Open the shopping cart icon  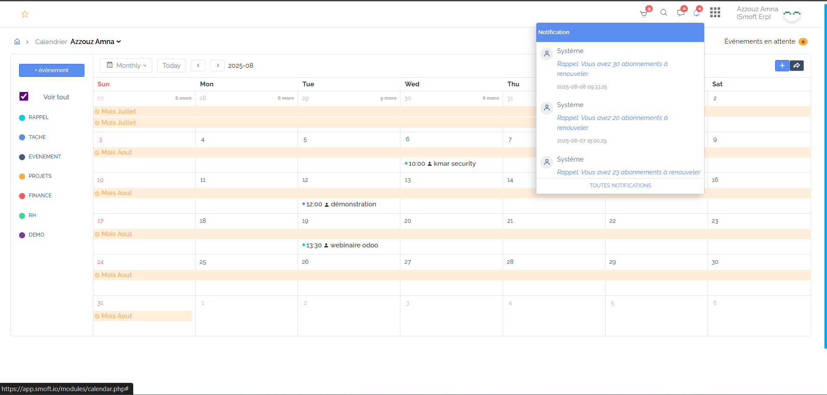click(644, 14)
